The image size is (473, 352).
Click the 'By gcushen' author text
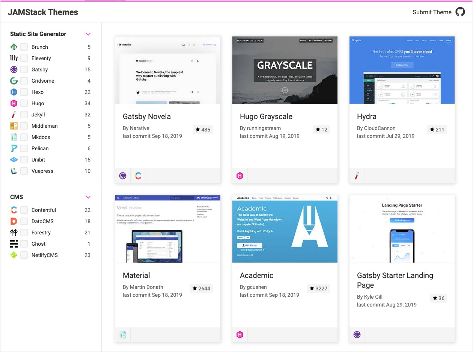click(253, 287)
